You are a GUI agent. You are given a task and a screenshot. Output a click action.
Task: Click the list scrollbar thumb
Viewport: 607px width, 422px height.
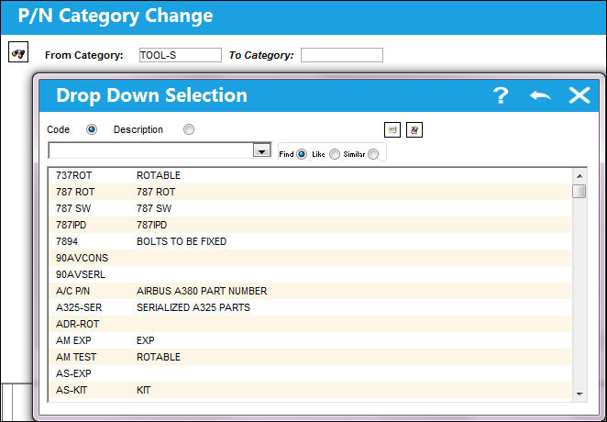click(579, 192)
